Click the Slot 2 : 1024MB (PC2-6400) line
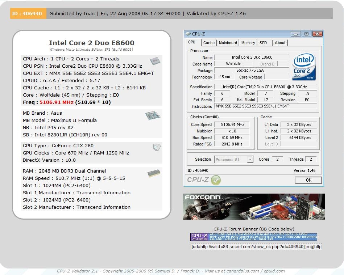 (57, 200)
